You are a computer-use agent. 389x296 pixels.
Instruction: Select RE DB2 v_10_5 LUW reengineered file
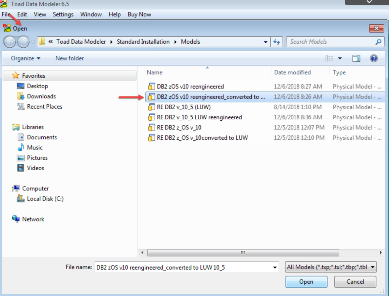click(199, 117)
